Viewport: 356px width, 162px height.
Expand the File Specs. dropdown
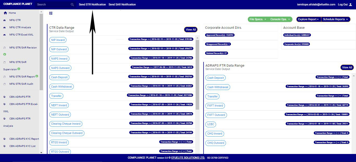point(258,19)
